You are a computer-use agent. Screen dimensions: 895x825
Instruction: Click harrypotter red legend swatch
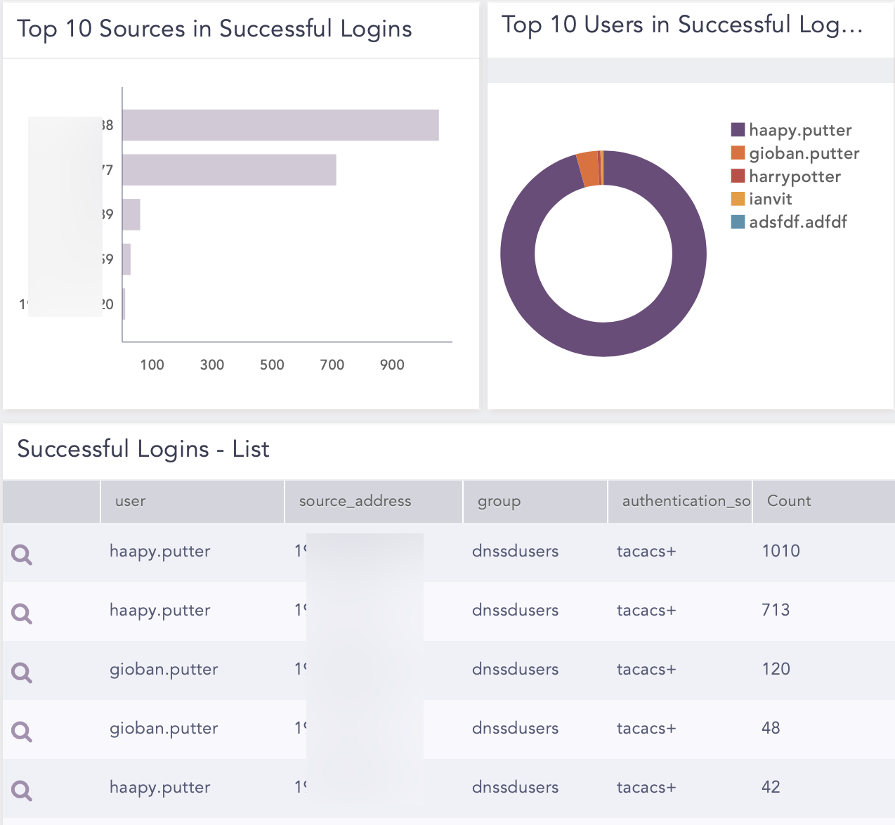click(x=738, y=176)
